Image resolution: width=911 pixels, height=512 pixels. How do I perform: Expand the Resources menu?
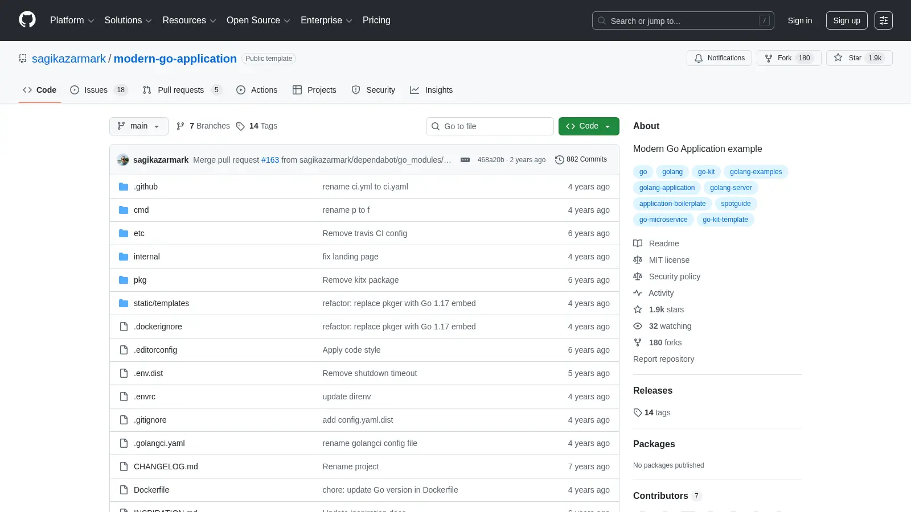189,20
